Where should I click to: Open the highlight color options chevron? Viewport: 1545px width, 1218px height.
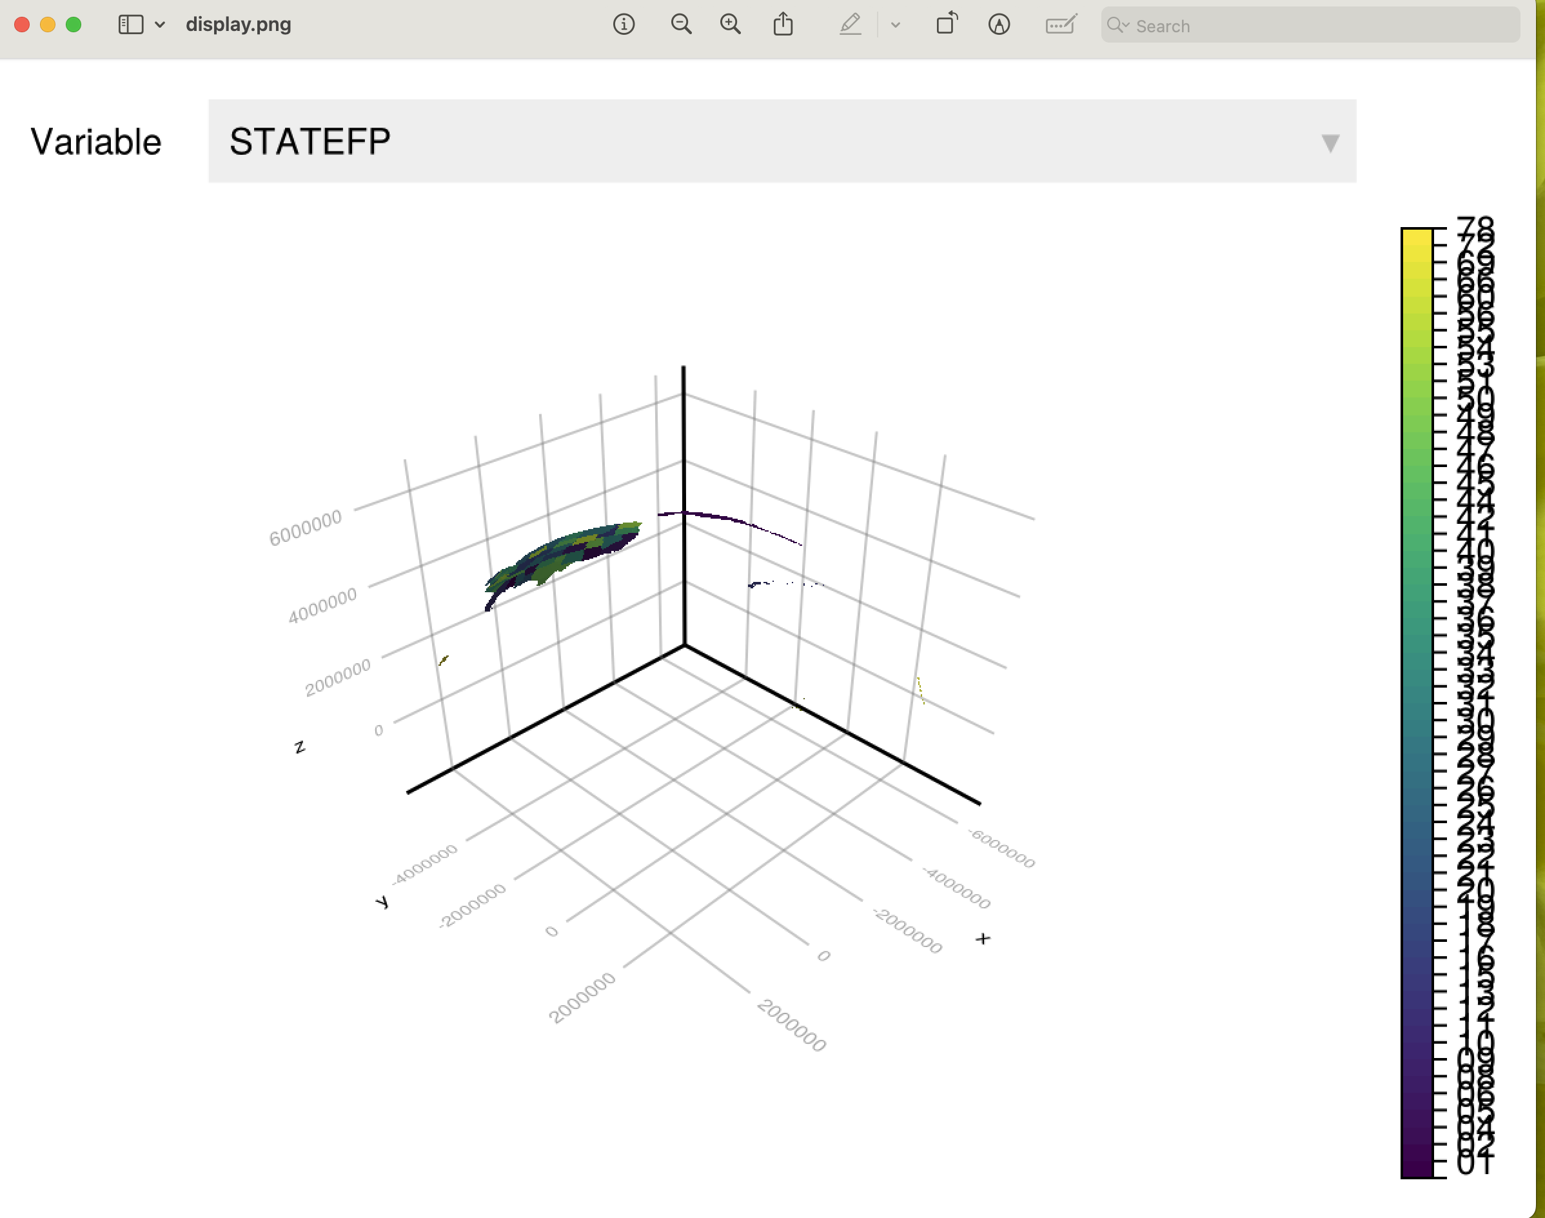pos(896,25)
